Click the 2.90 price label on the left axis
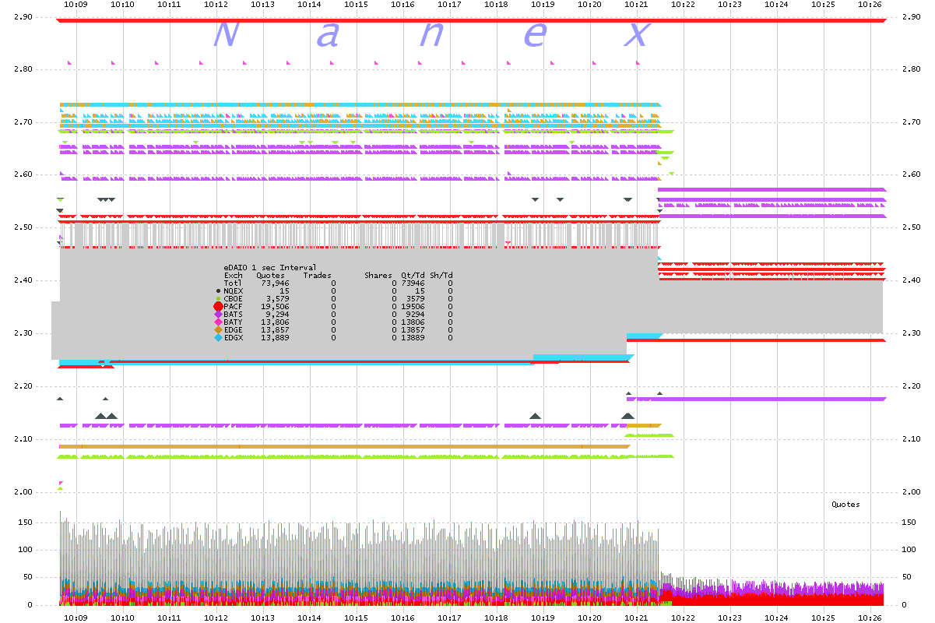 (x=25, y=16)
